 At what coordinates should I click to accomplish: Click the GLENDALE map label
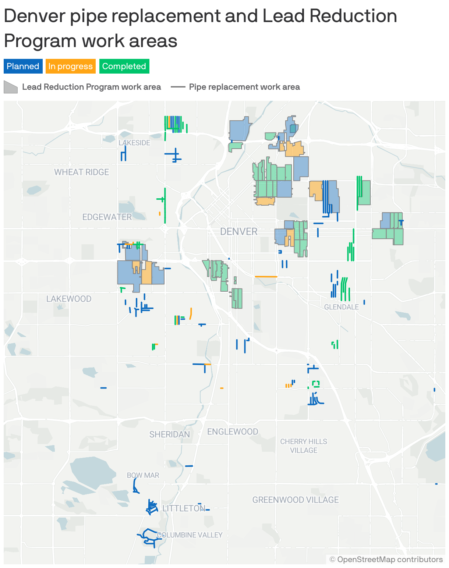point(341,307)
